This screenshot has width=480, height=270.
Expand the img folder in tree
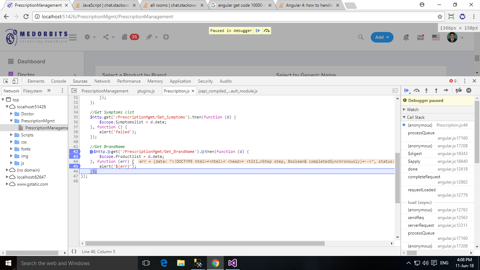pyautogui.click(x=12, y=156)
